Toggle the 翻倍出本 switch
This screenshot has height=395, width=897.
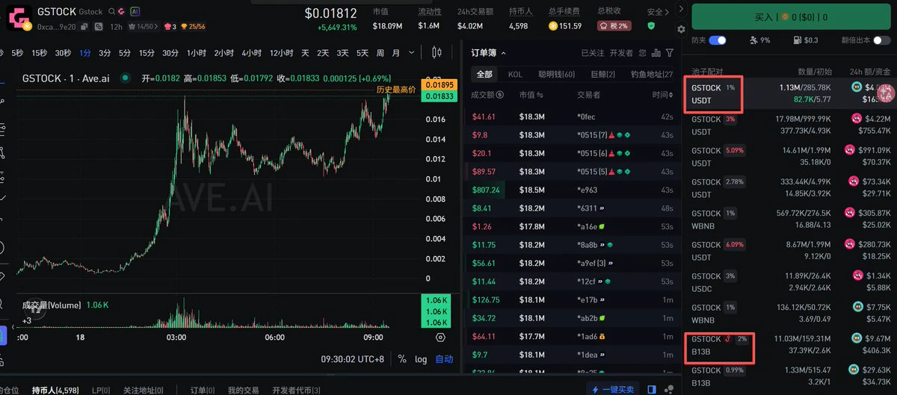pos(881,40)
